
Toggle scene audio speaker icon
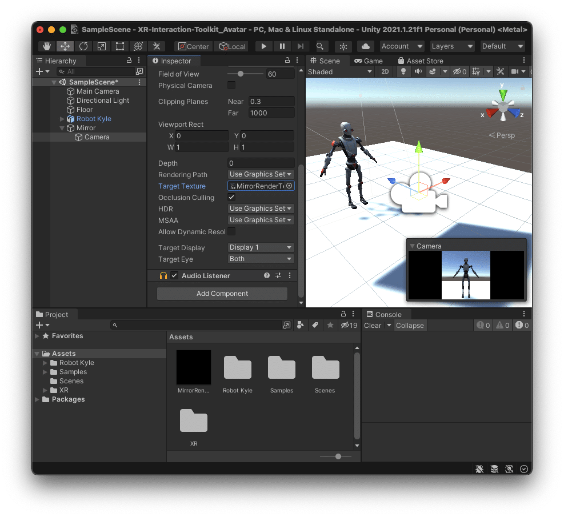418,71
